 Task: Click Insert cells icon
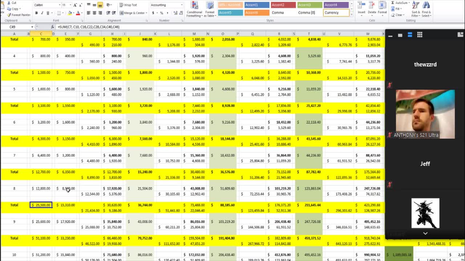coord(361,9)
